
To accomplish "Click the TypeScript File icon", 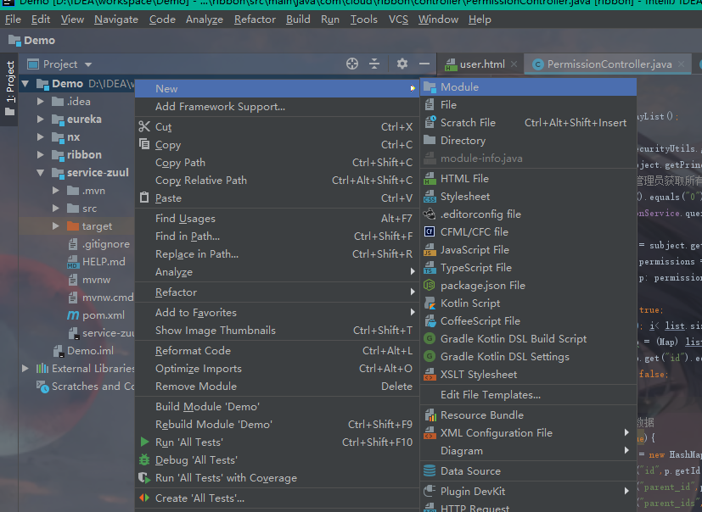I will pos(430,267).
